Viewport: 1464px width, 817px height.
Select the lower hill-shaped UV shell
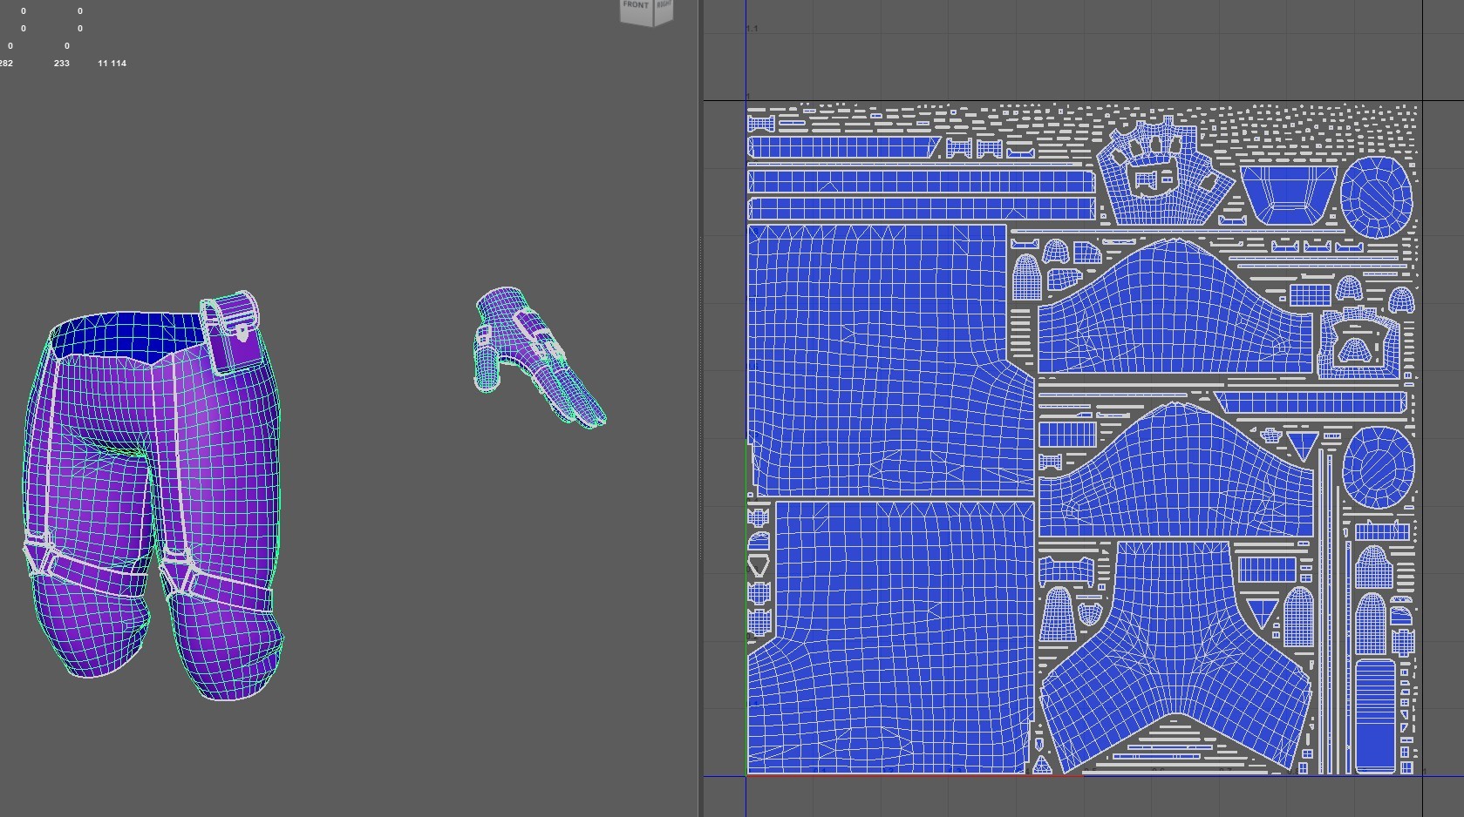click(x=1175, y=470)
